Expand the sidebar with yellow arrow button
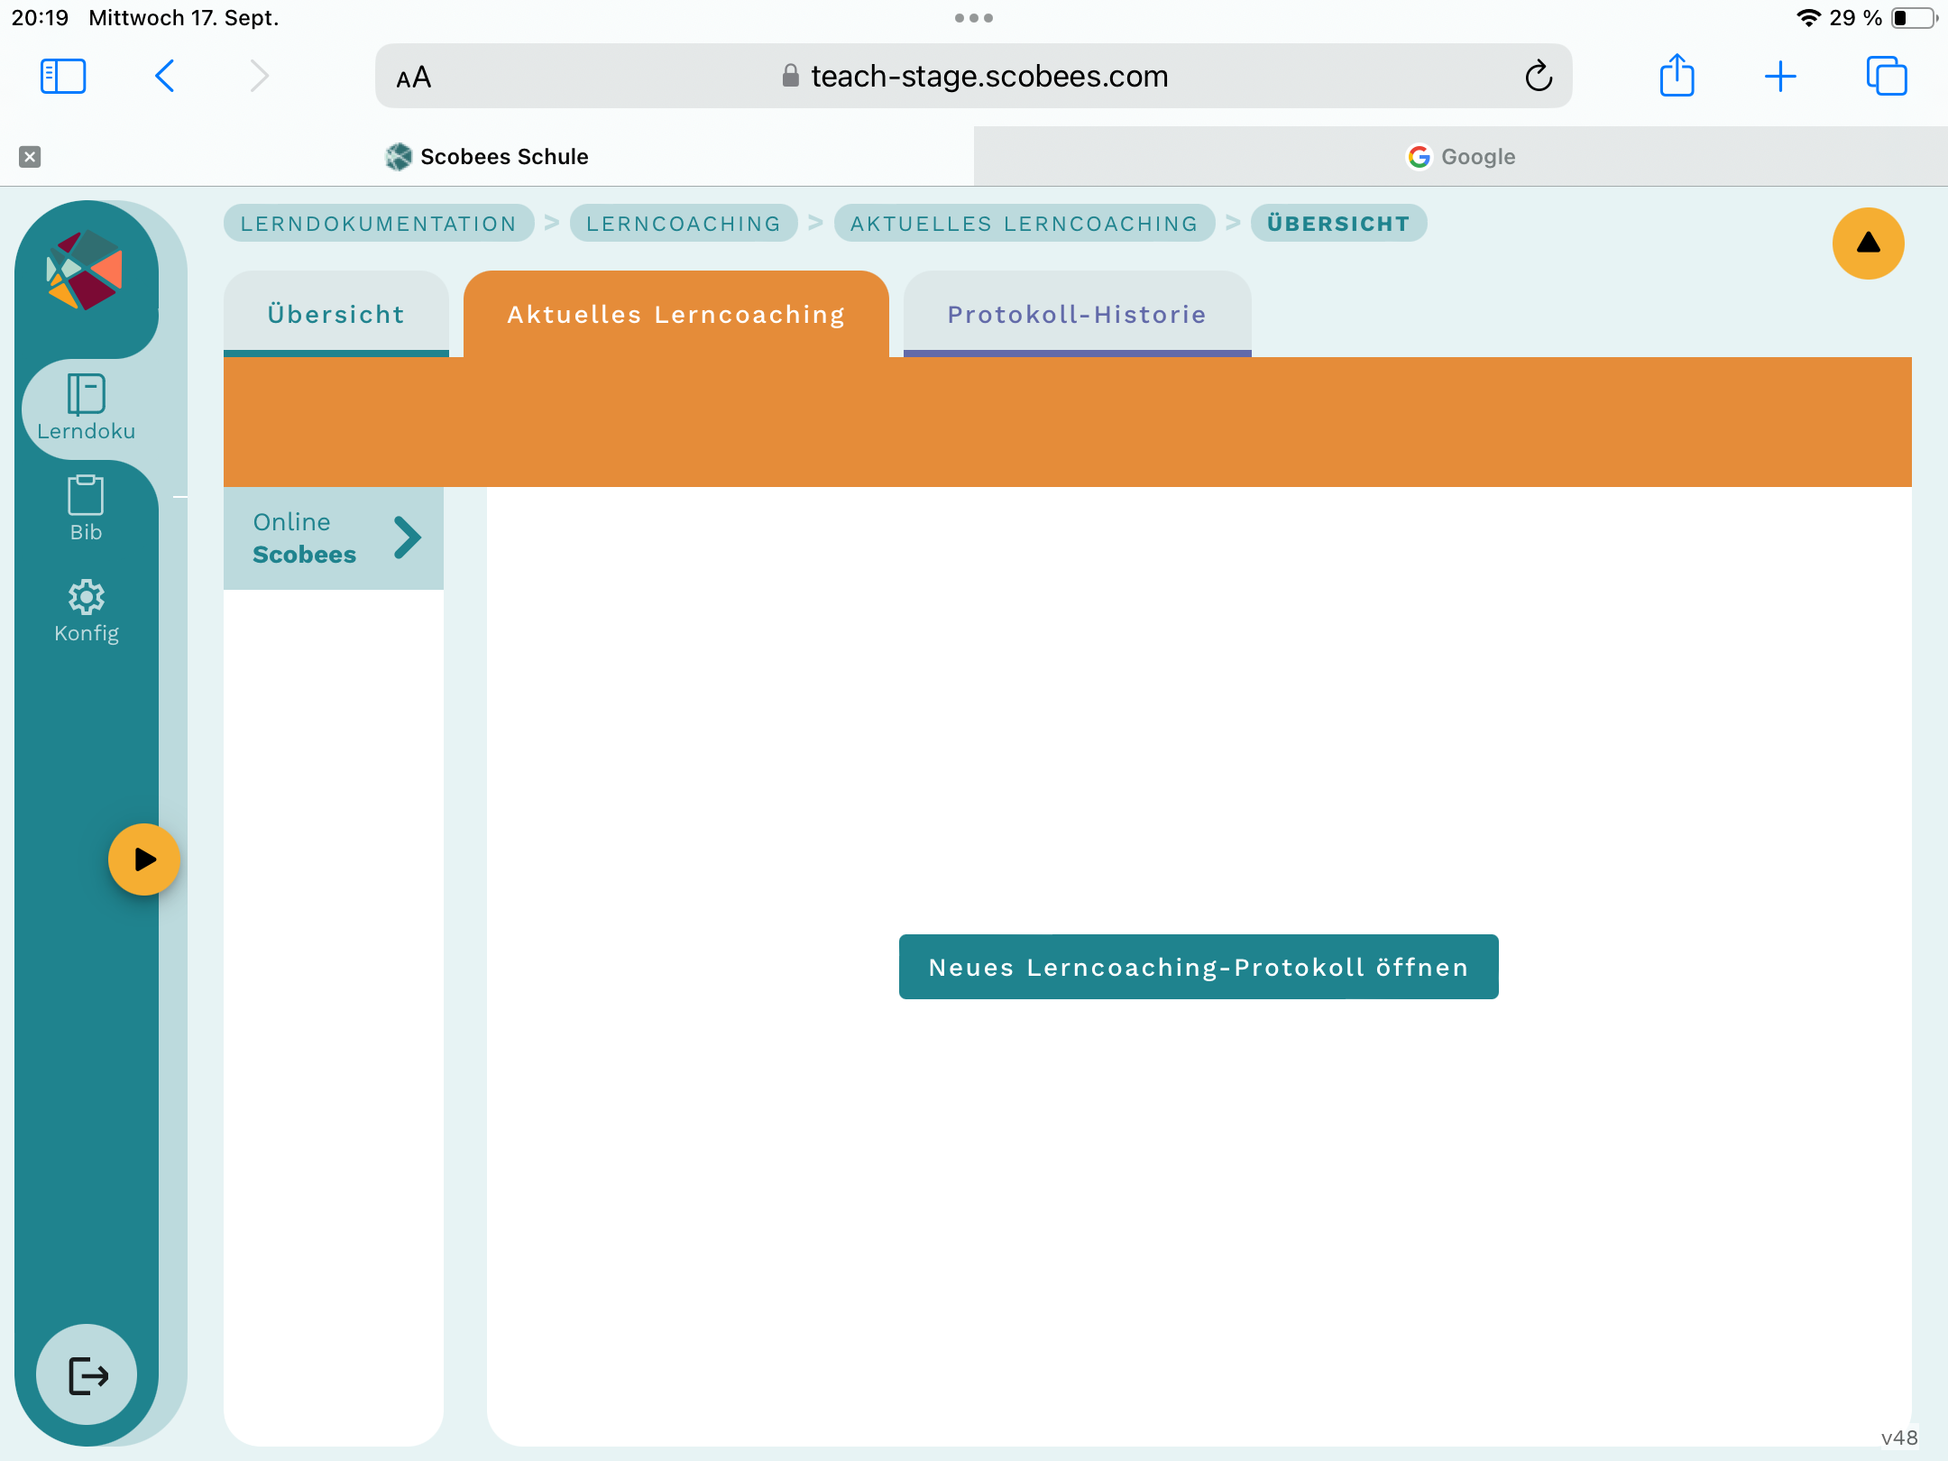The image size is (1948, 1461). pos(144,859)
